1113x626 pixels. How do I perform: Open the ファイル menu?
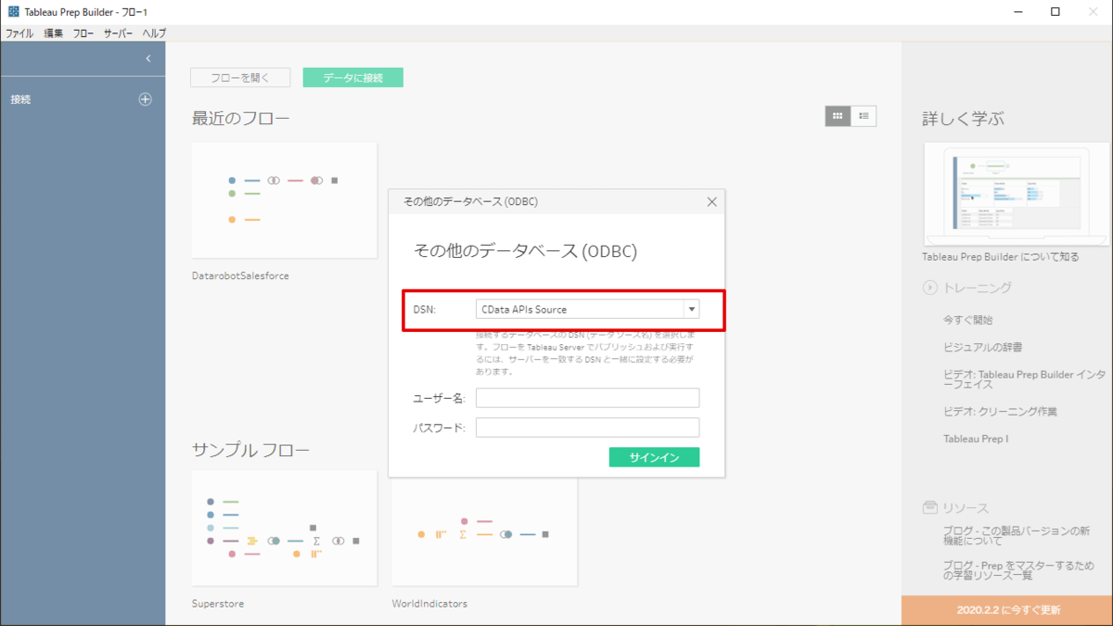click(x=19, y=33)
